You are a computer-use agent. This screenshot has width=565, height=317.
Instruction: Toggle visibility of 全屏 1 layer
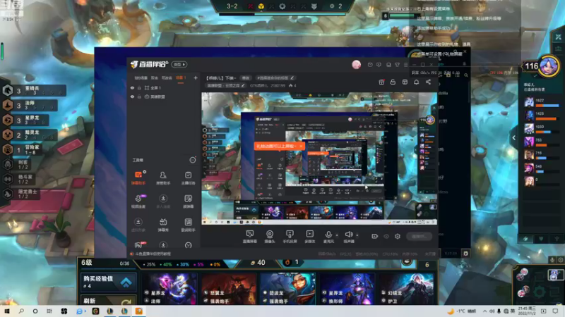pos(132,87)
